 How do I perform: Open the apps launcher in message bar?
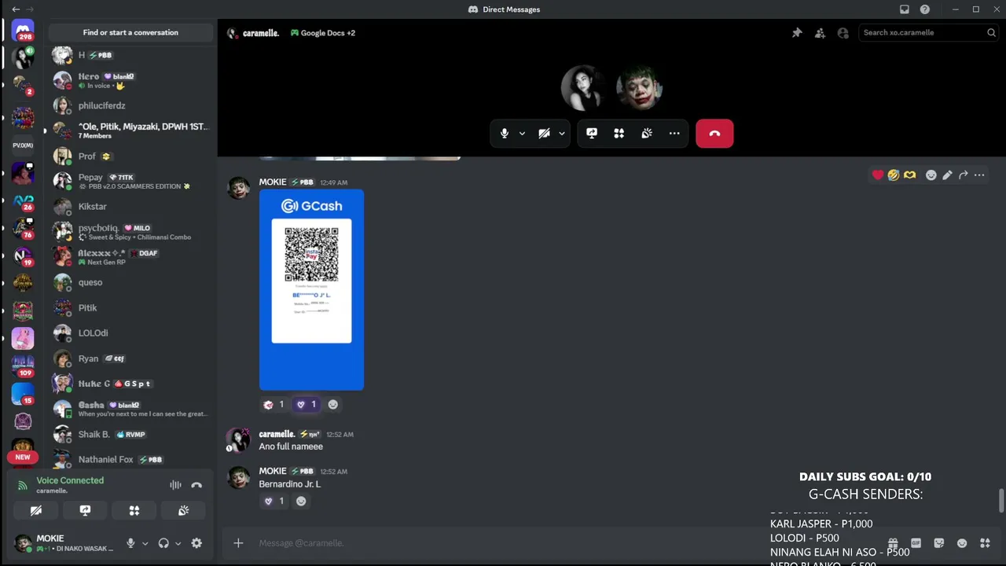[986, 543]
